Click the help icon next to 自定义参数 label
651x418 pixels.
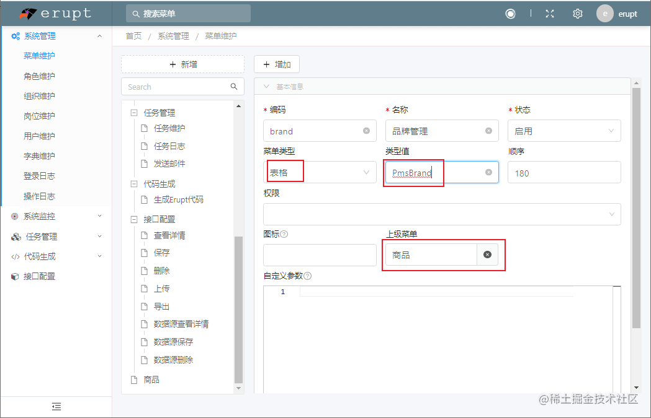tap(308, 276)
